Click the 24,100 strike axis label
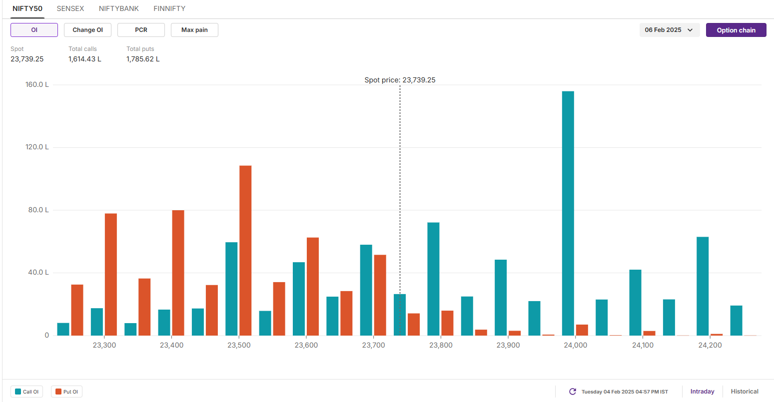 click(643, 345)
